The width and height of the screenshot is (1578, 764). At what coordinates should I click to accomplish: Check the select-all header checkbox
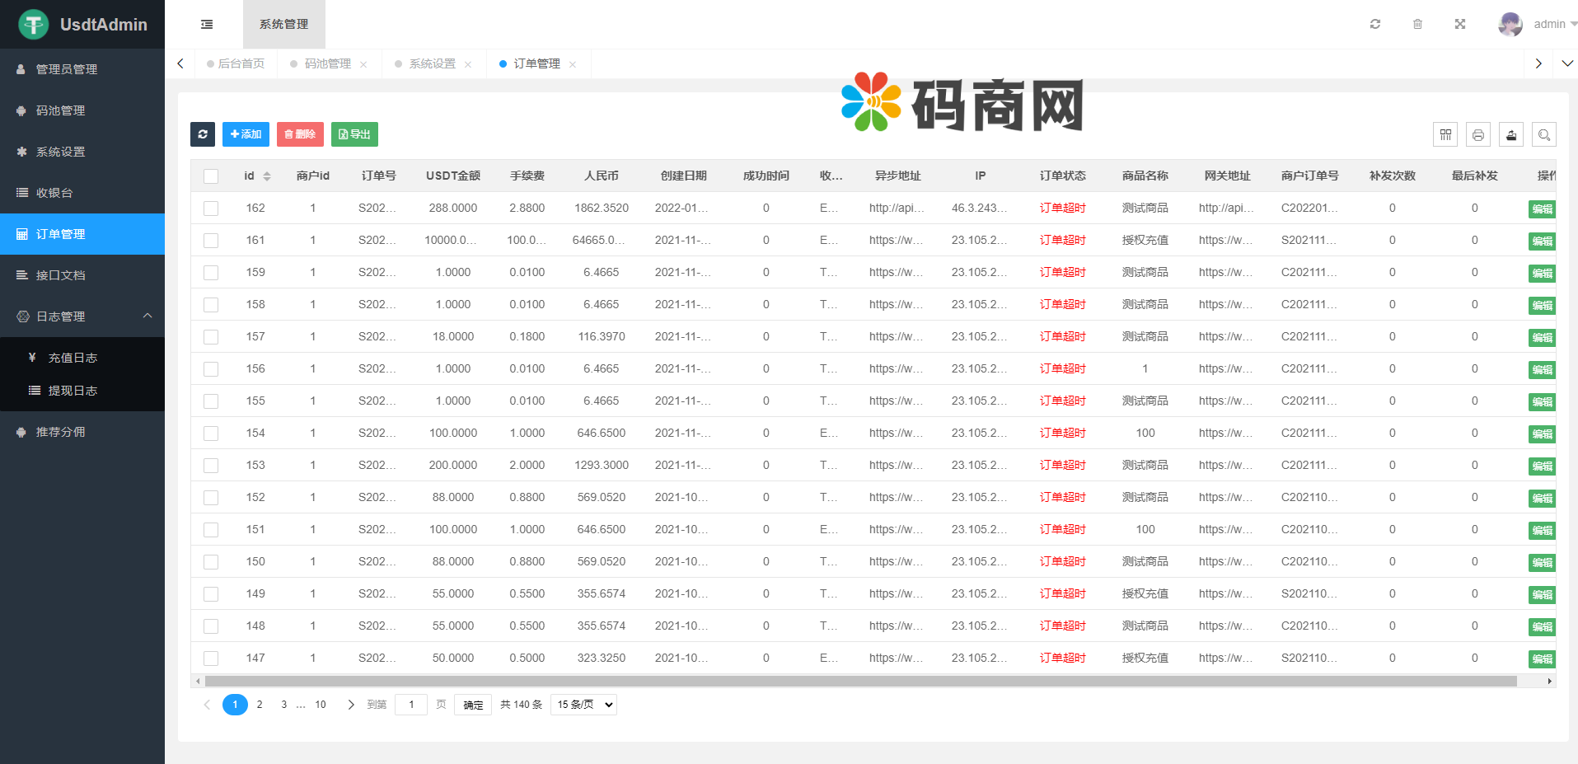click(x=211, y=176)
